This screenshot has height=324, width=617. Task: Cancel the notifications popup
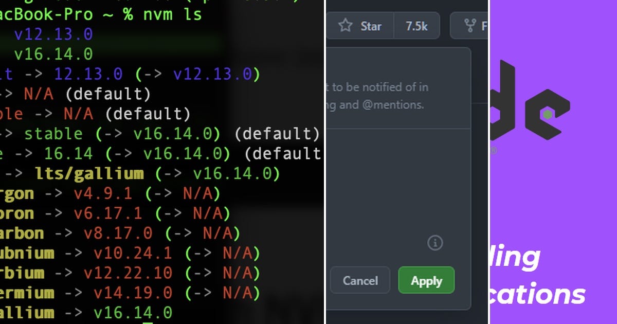360,281
